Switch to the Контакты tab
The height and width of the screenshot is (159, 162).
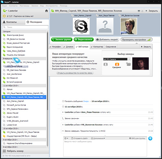pos(14,22)
